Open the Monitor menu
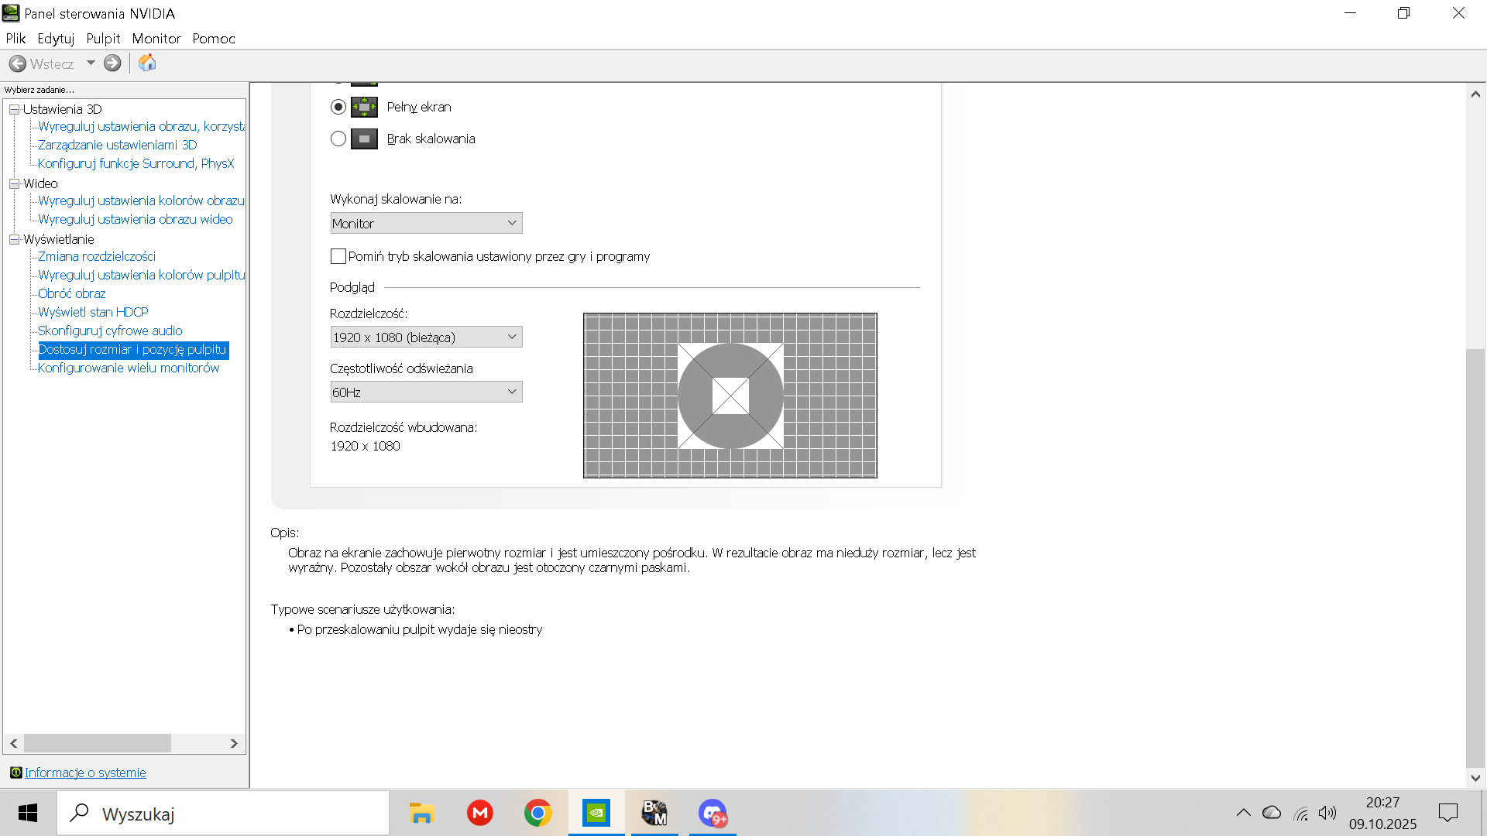The width and height of the screenshot is (1487, 836). pos(156,39)
